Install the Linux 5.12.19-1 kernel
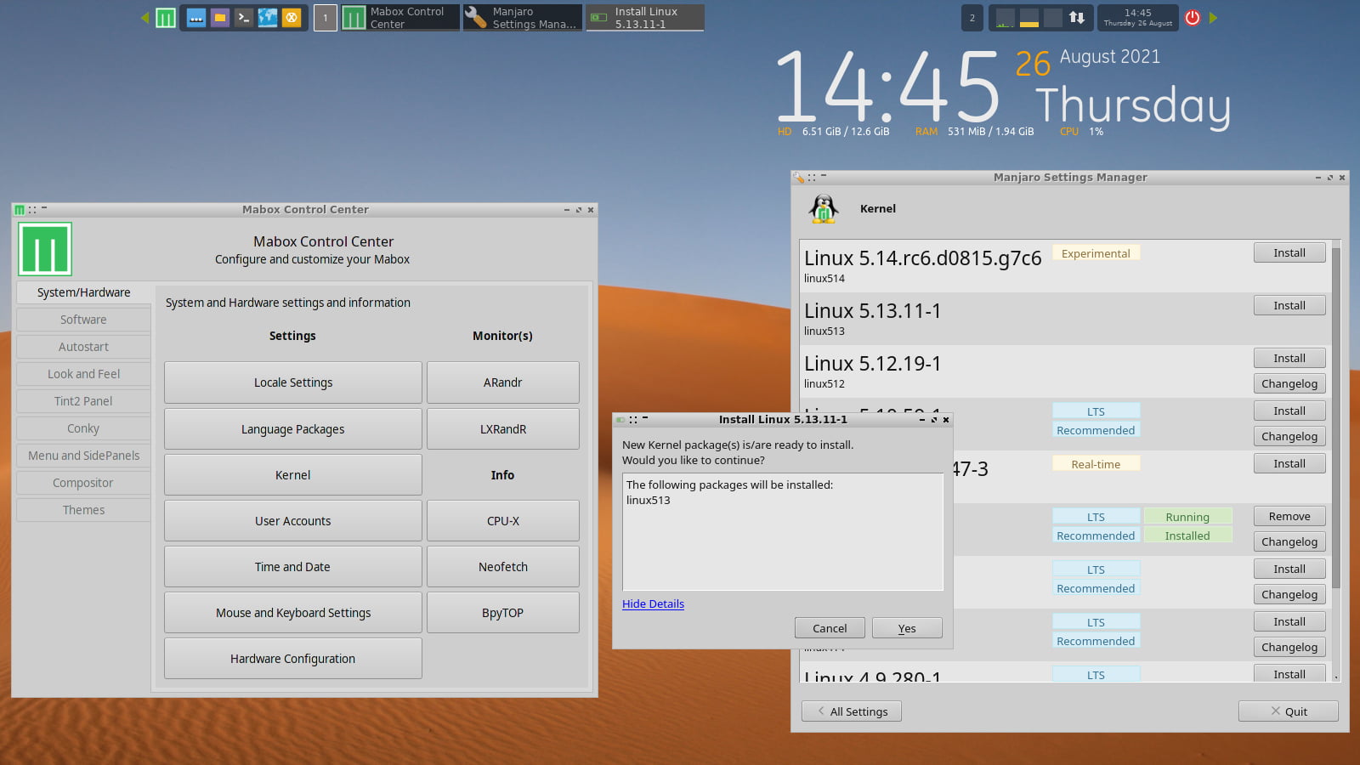 pos(1289,359)
